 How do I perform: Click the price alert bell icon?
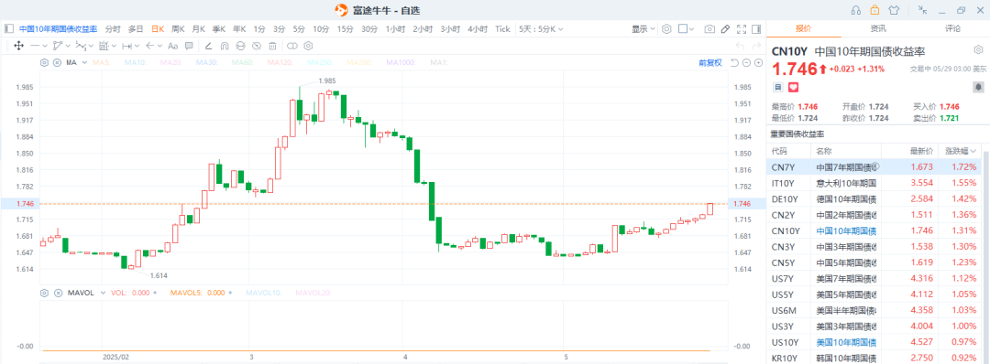tap(979, 87)
